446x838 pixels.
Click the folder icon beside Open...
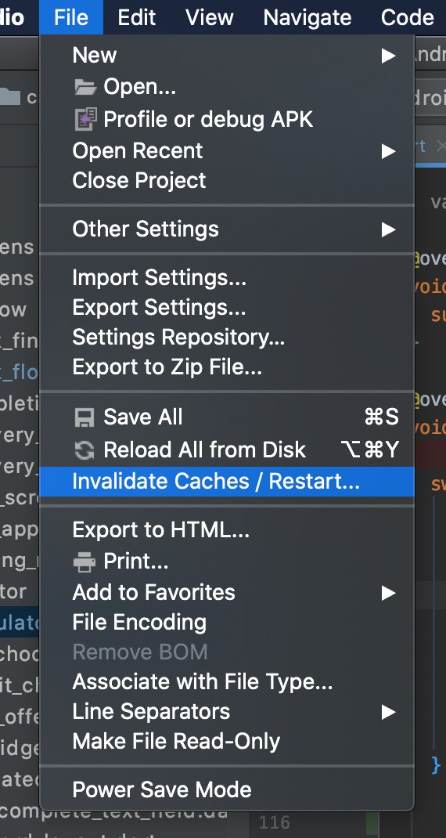(85, 87)
